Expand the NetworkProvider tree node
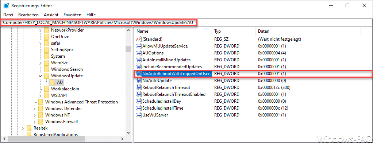 coord(40,30)
